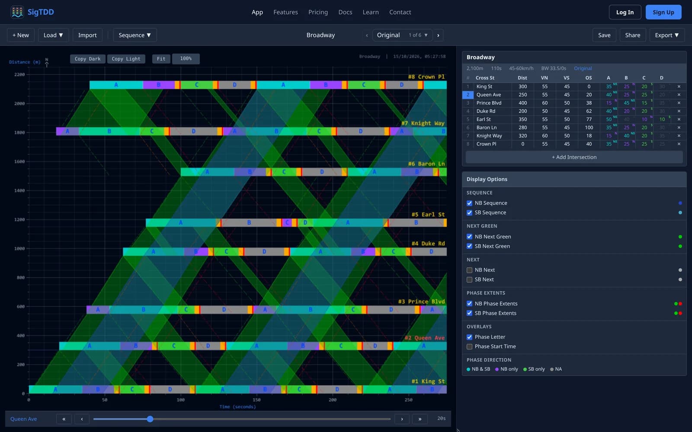The image size is (692, 432).
Task: Delete the Duke Rd row
Action: tap(679, 111)
